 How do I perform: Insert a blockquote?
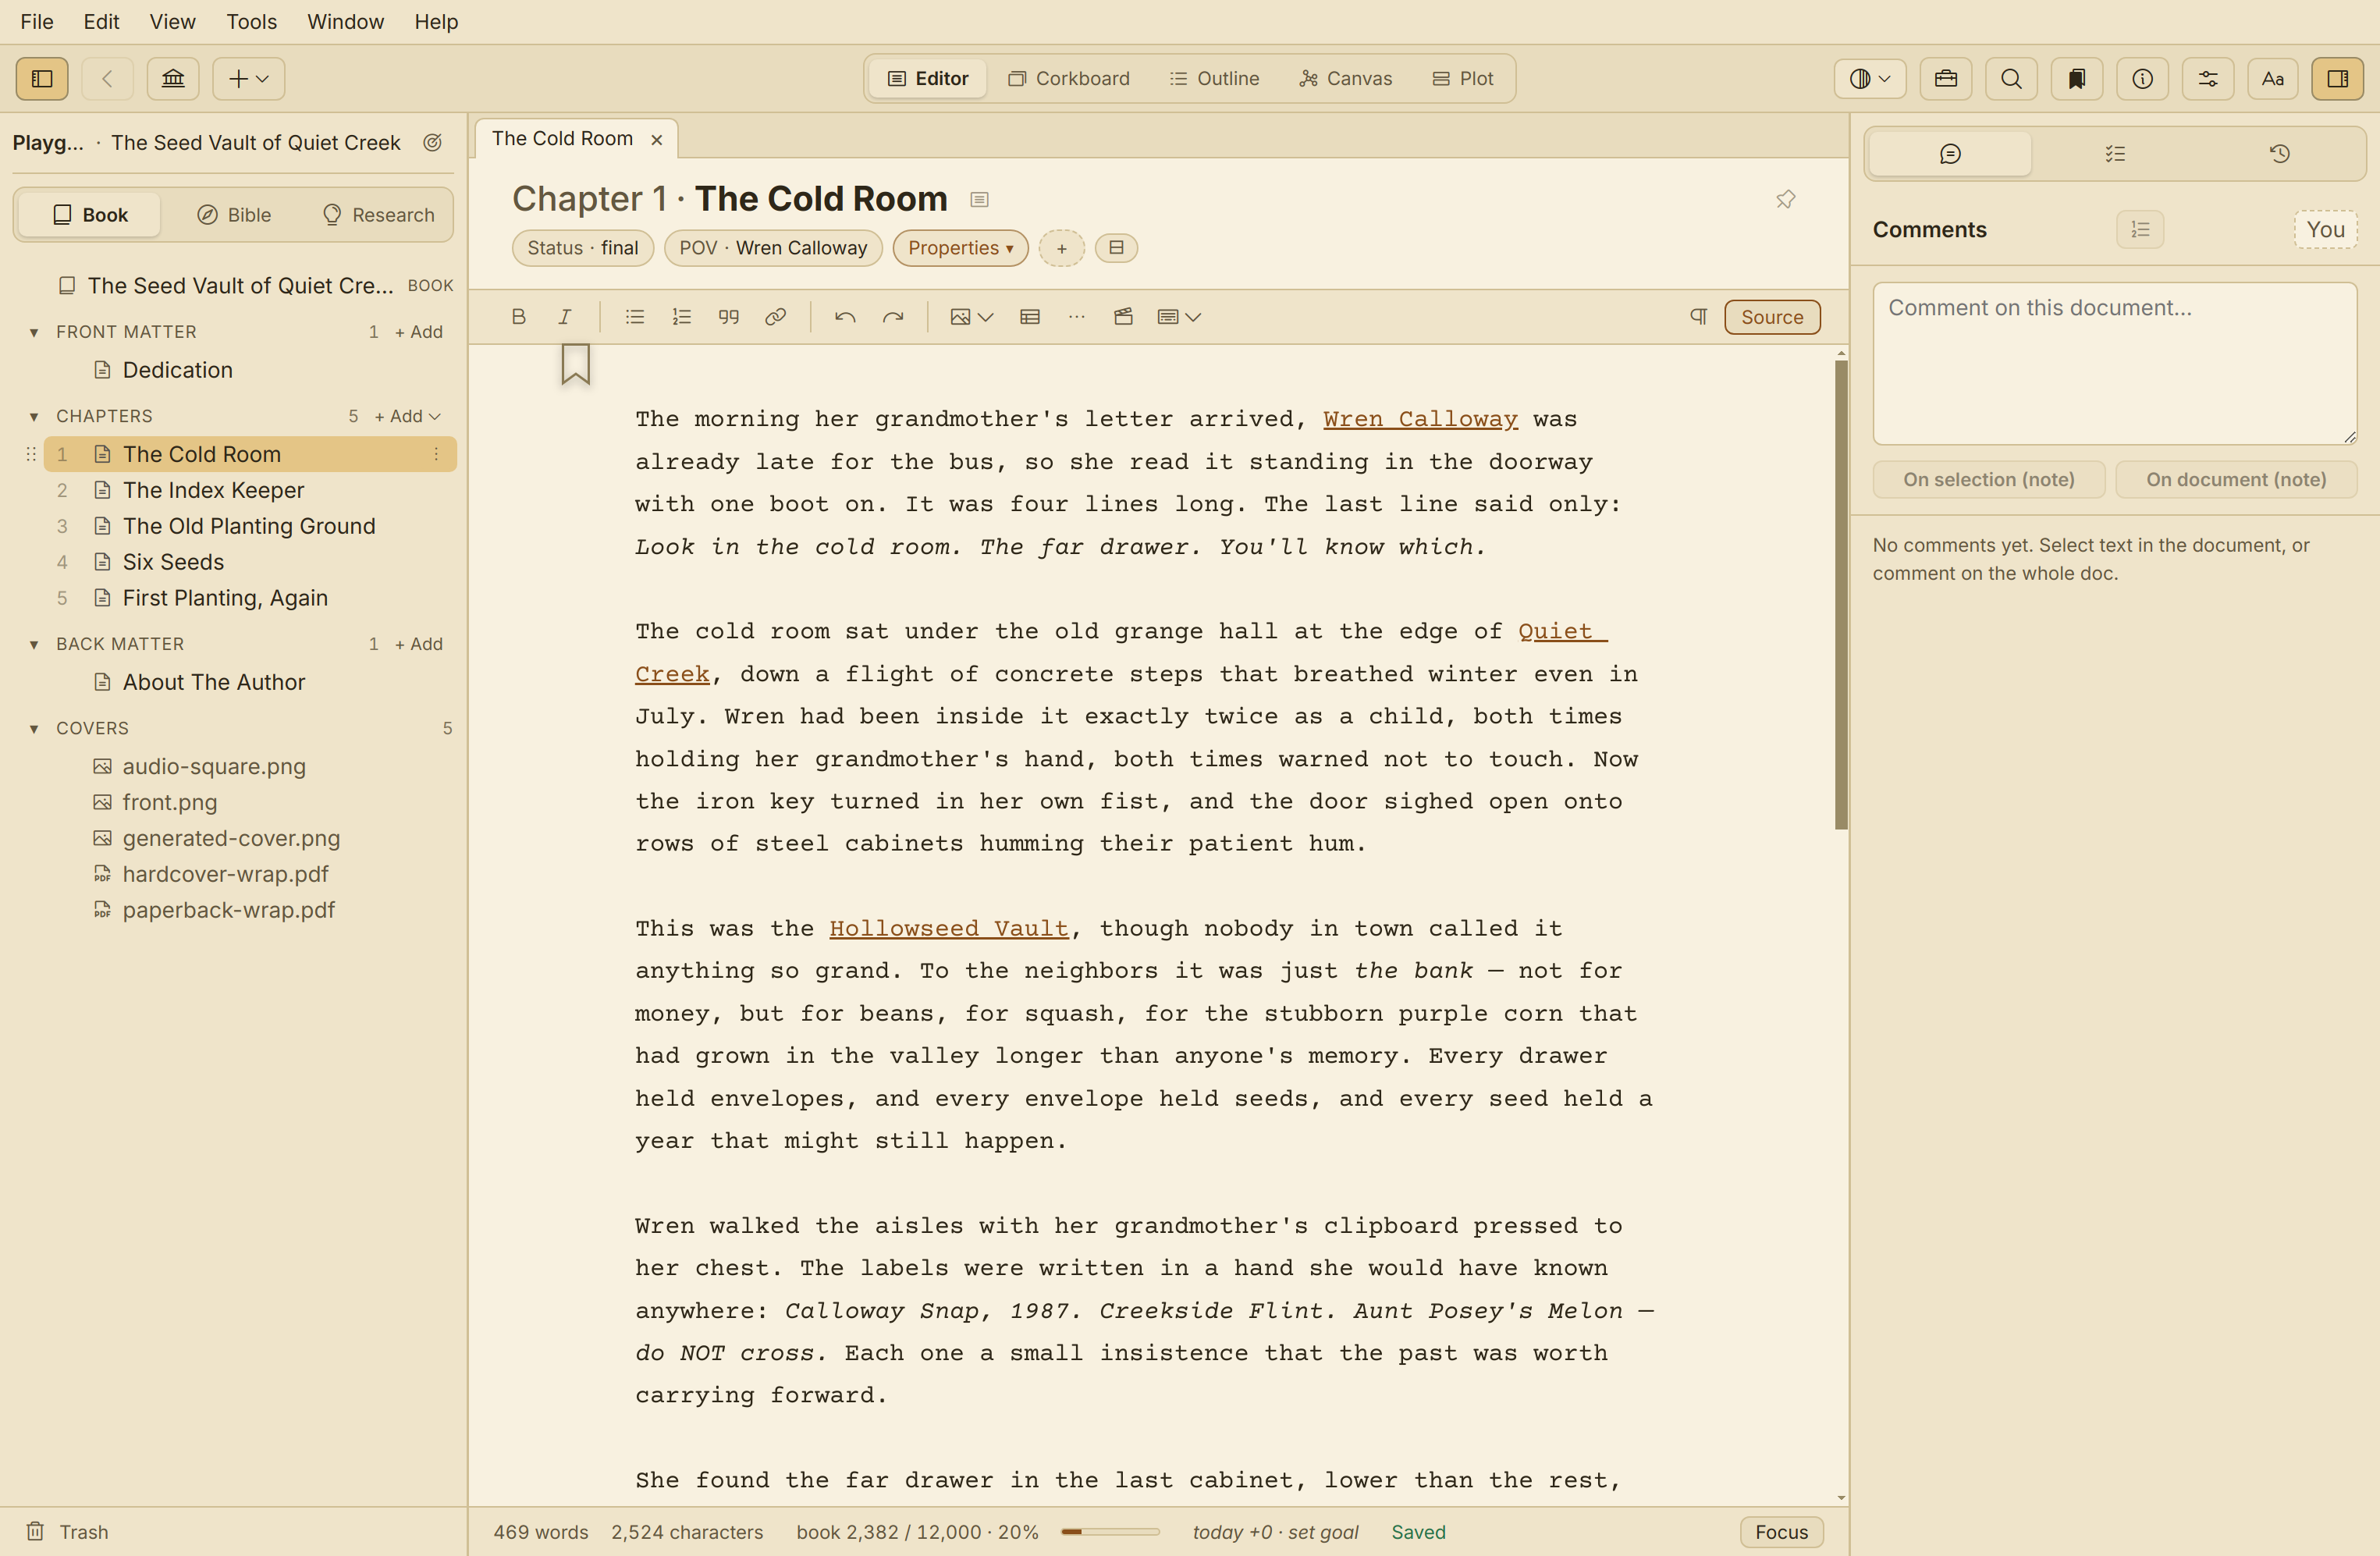728,317
